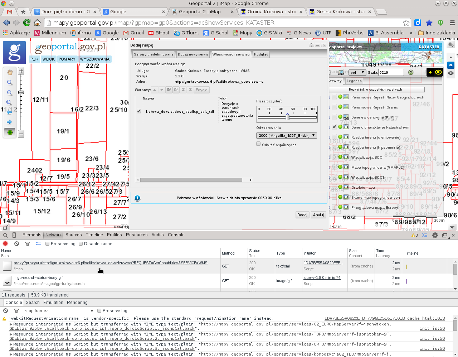Check Dane ewidencyjne (KIIP) layer
Image resolution: width=458 pixels, height=357 pixels.
pos(334,117)
